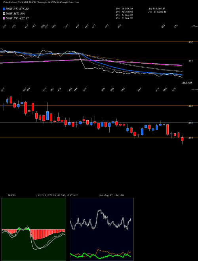Click the tall blue candlestick below the 388 line

pyautogui.click(x=142, y=132)
